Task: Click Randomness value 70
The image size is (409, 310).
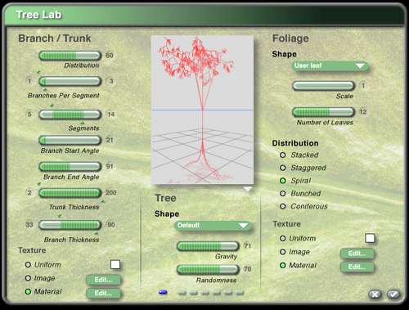Action: click(247, 269)
